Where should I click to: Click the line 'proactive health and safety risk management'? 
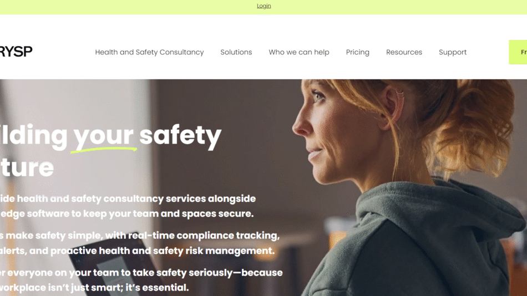coord(163,251)
